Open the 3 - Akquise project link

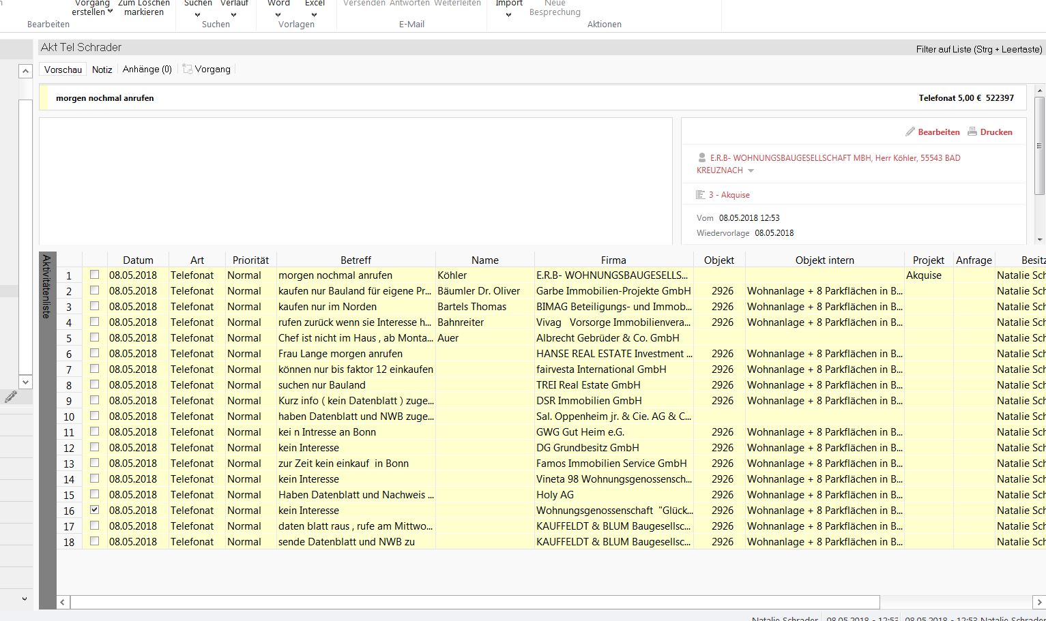tap(729, 195)
